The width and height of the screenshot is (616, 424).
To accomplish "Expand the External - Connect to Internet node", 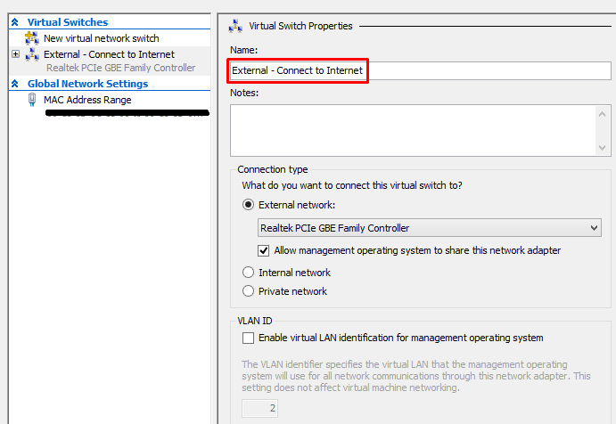I will [15, 54].
